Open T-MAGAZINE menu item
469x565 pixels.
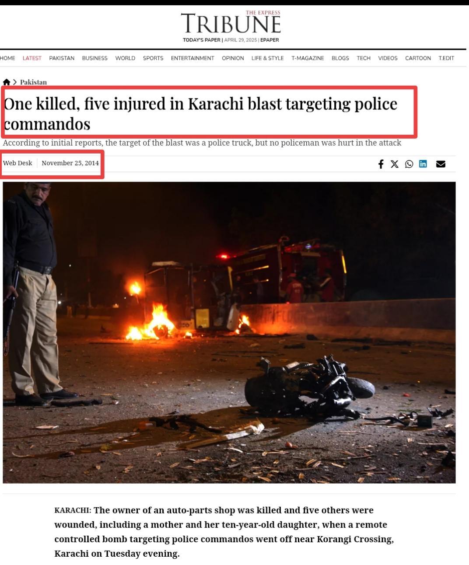[308, 58]
